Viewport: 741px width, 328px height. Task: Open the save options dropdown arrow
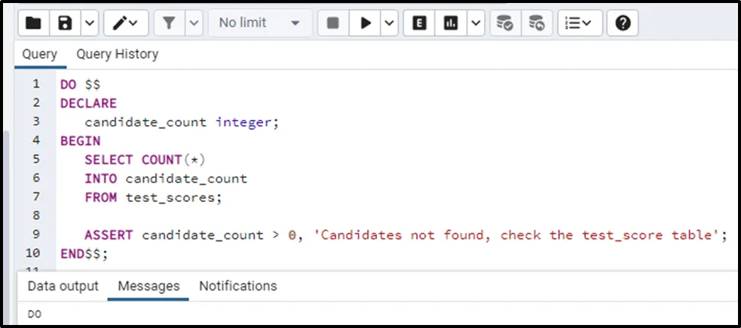click(88, 23)
